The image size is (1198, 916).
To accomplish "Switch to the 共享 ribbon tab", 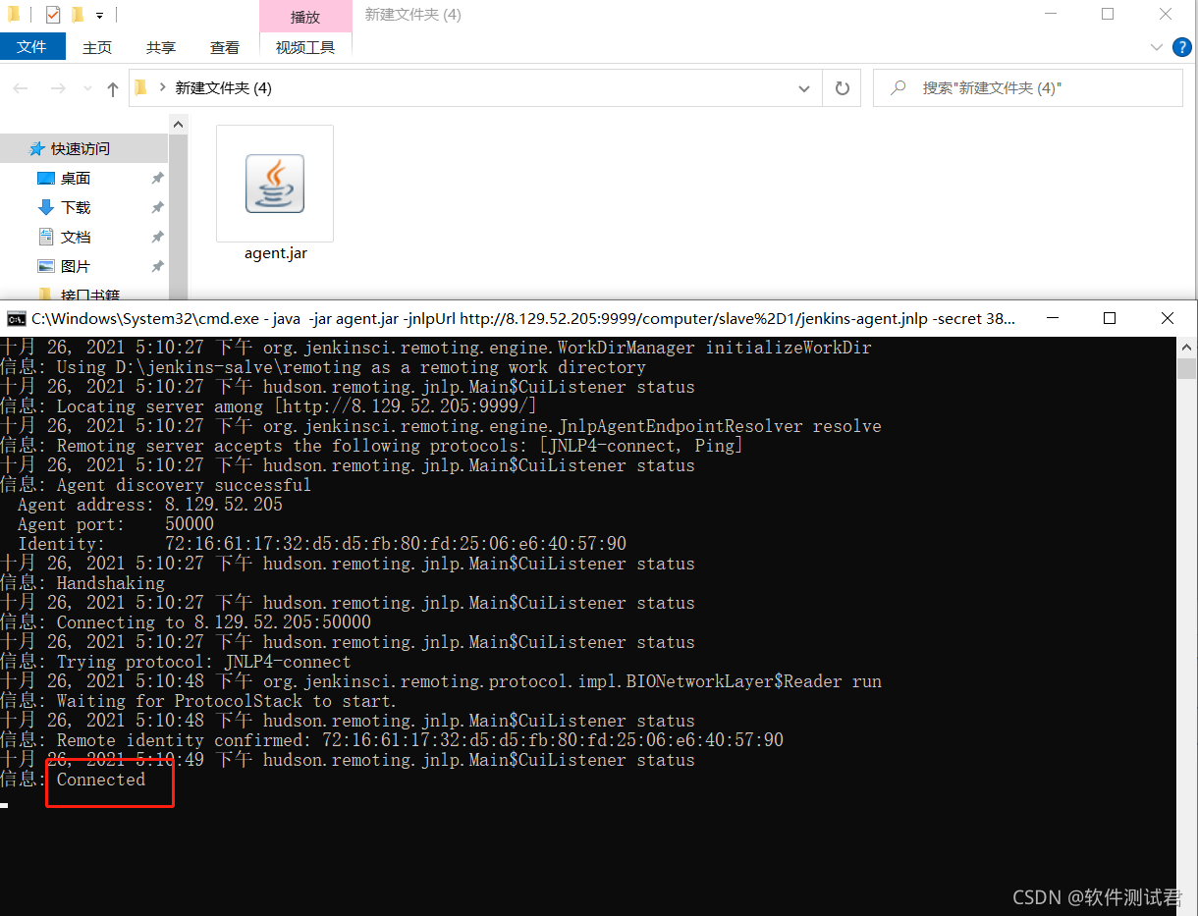I will [161, 47].
